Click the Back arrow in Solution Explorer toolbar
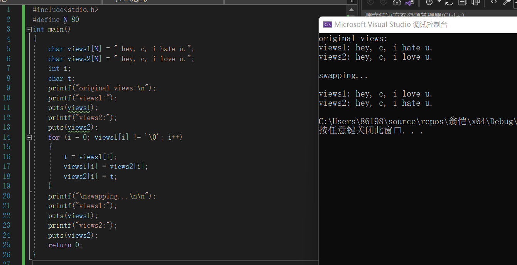This screenshot has width=517, height=265. click(x=370, y=2)
